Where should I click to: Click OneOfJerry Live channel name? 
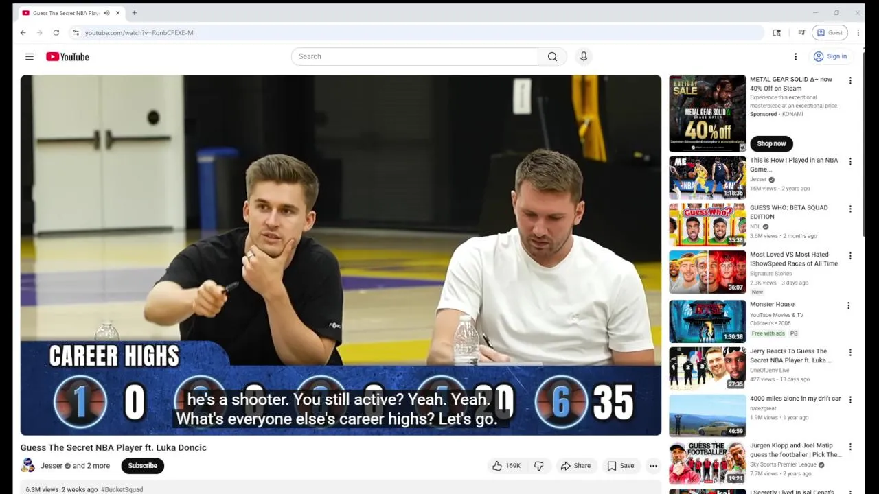click(x=771, y=370)
